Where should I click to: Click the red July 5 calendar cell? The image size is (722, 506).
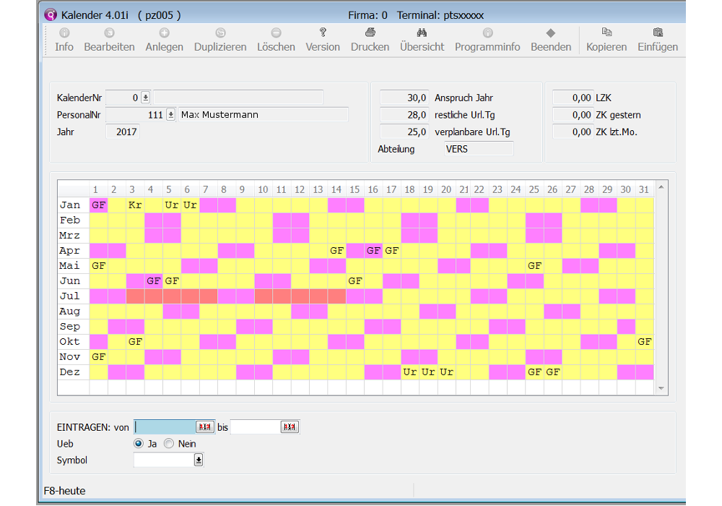tap(172, 296)
